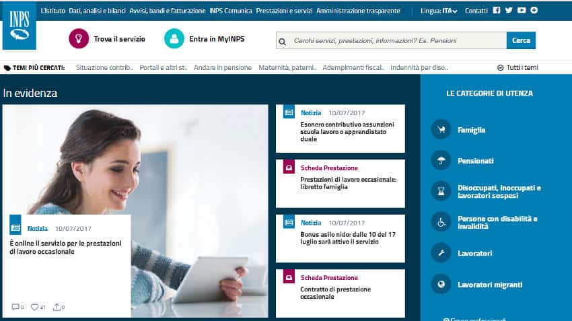572x321 pixels.
Task: Click Entra in MyINPS label
Action: pos(217,39)
